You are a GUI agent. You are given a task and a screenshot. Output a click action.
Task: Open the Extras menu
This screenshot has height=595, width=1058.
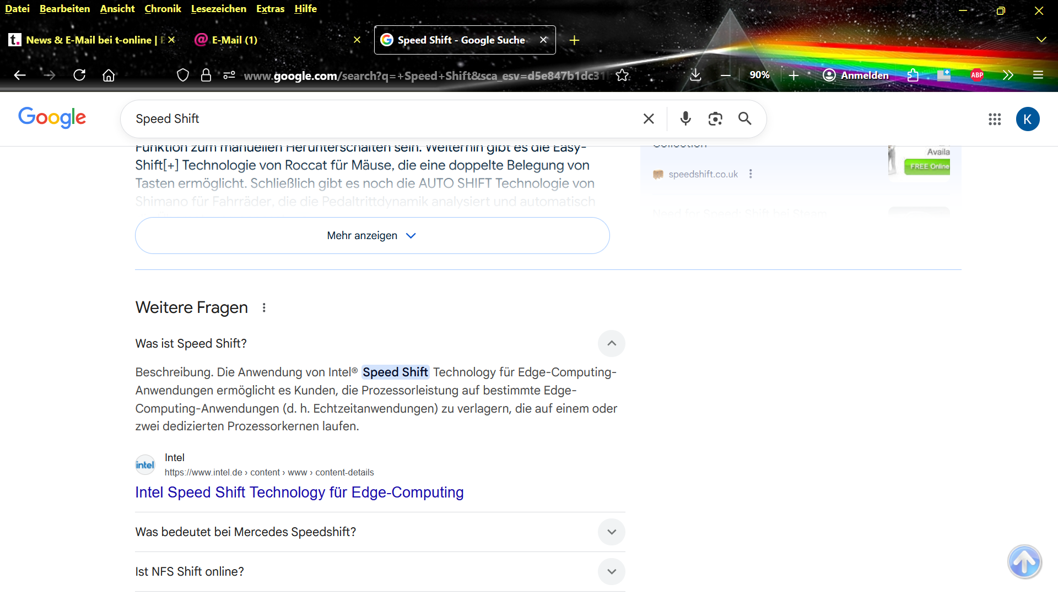tap(270, 9)
